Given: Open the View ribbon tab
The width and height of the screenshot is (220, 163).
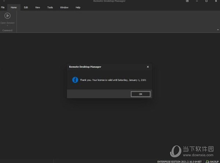Looking at the screenshot, I should click(x=37, y=7).
